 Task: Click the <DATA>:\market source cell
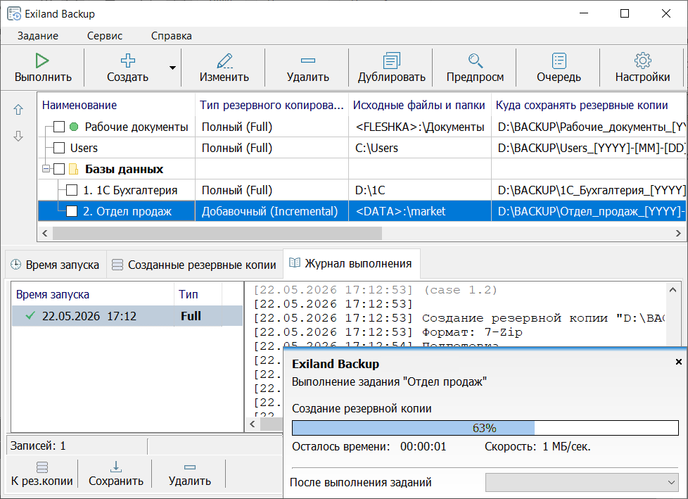tap(420, 211)
